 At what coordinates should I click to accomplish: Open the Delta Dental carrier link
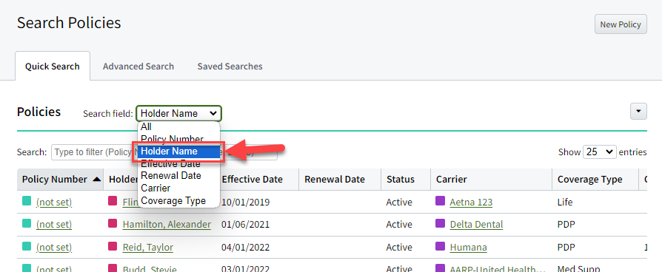coord(476,225)
